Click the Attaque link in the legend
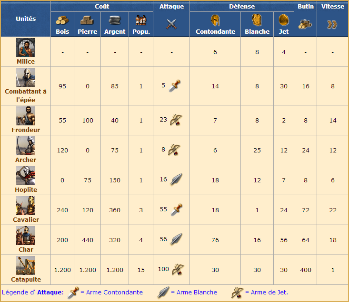Screen dimensions: 349x302 (50, 293)
